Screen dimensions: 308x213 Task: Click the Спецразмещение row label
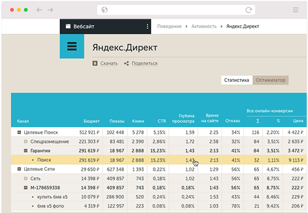tap(49, 141)
